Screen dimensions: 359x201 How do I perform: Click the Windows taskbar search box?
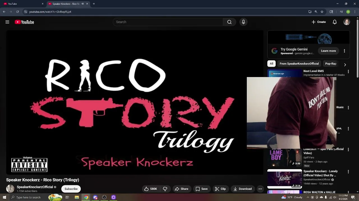pyautogui.click(x=36, y=197)
